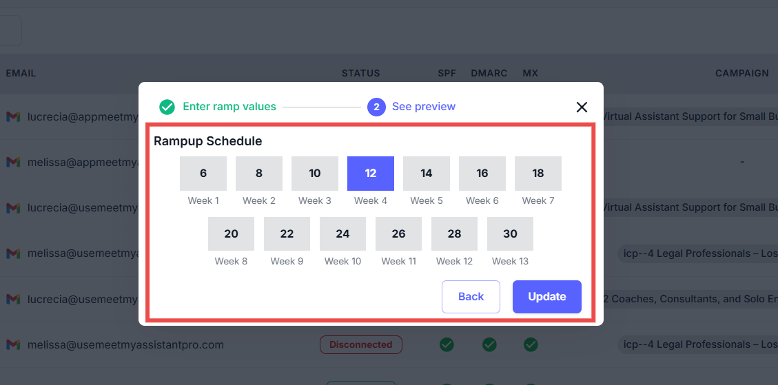This screenshot has width=778, height=385.
Task: Click Gmail icon beside melissa@usemeetmyassistantpro.com
Action: coord(13,344)
